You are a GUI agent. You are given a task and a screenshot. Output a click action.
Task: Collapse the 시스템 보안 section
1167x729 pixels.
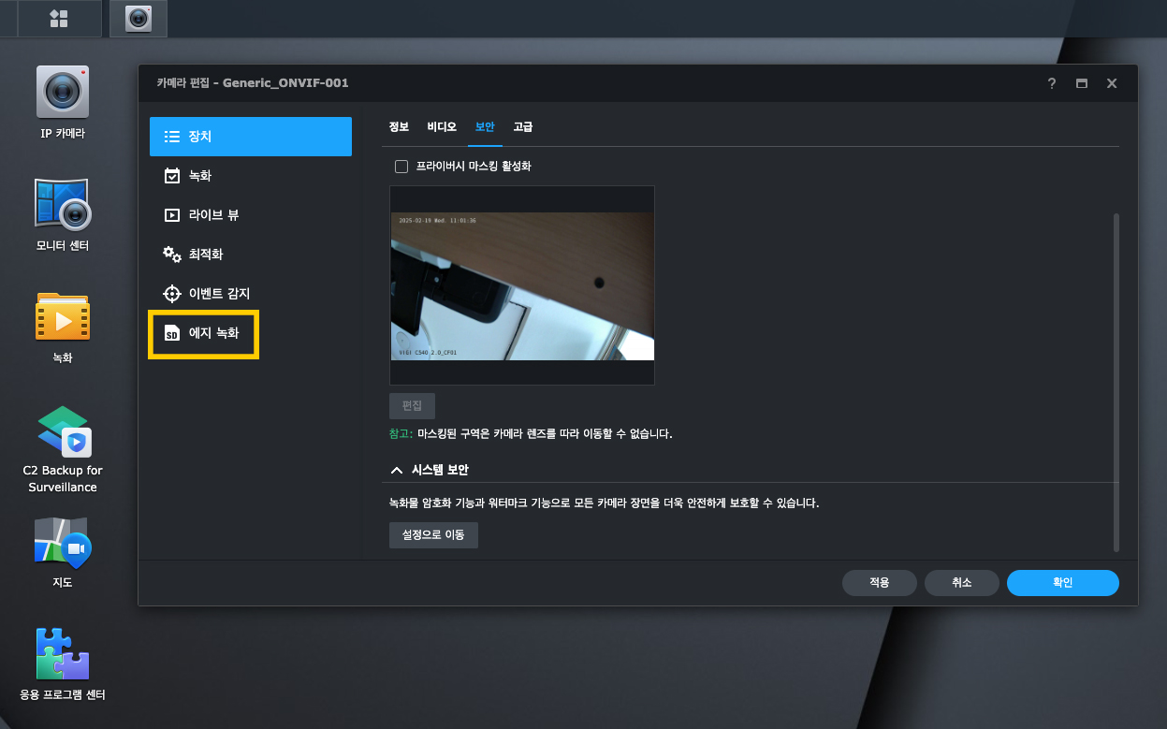(x=397, y=470)
